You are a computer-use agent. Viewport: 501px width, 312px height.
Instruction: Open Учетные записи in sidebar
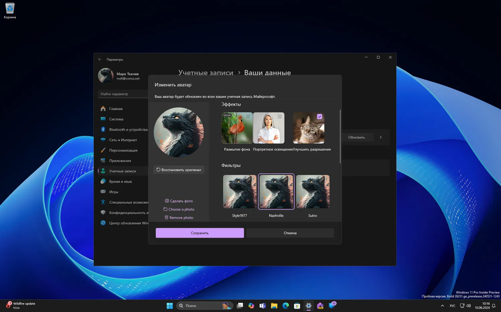tap(123, 171)
